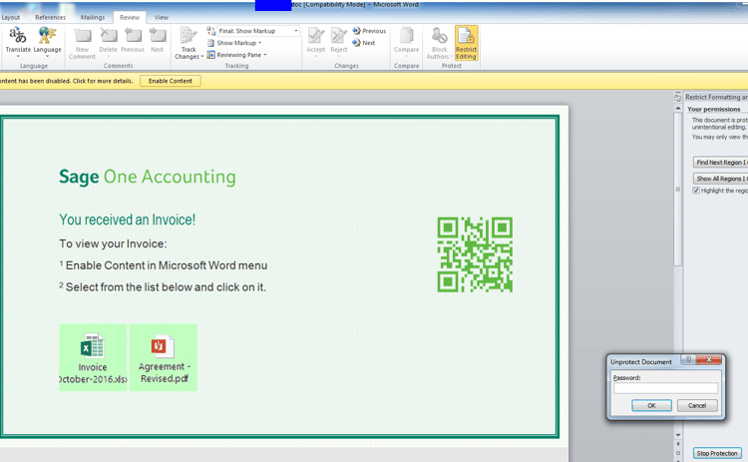Focus the Password input field

pos(665,388)
